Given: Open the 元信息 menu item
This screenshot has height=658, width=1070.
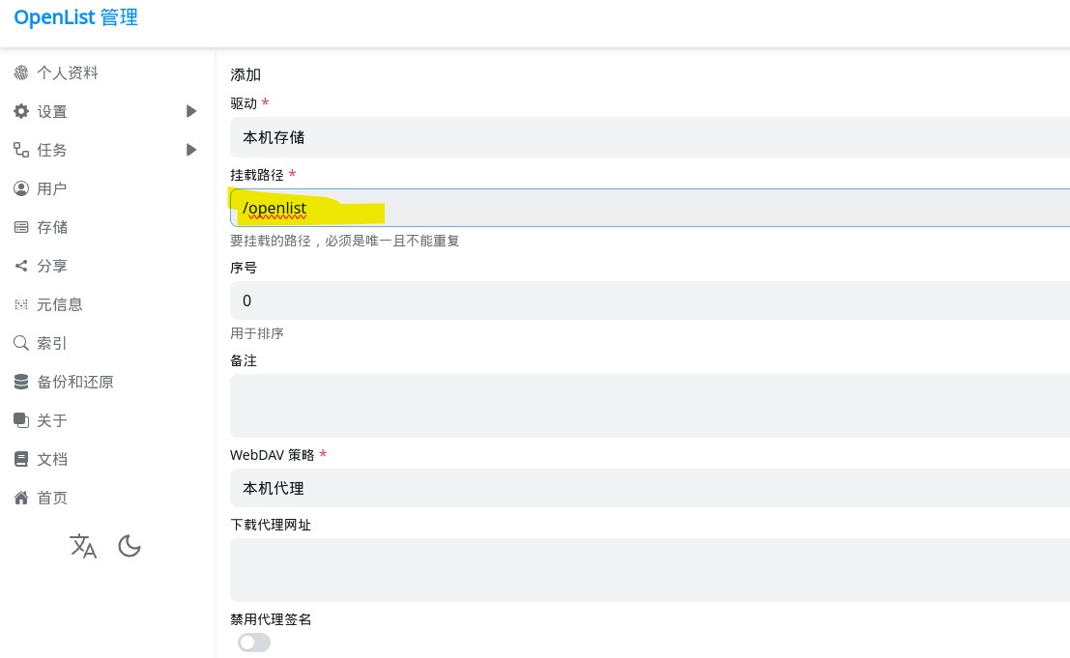Looking at the screenshot, I should (x=60, y=304).
